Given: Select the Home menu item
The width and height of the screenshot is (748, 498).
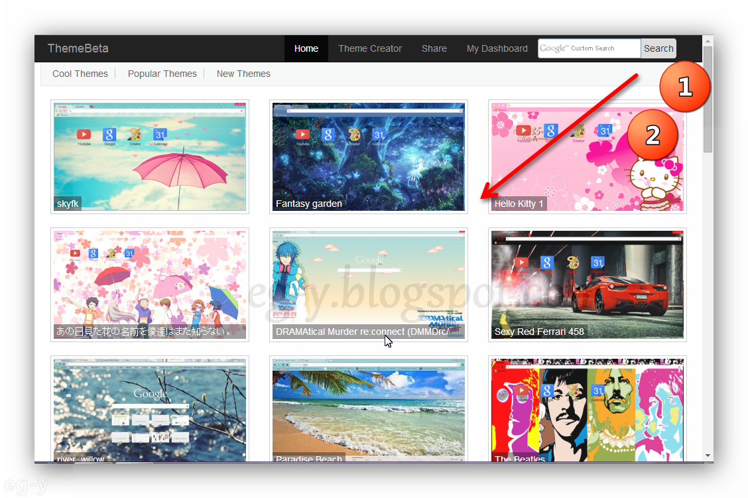Looking at the screenshot, I should (306, 48).
